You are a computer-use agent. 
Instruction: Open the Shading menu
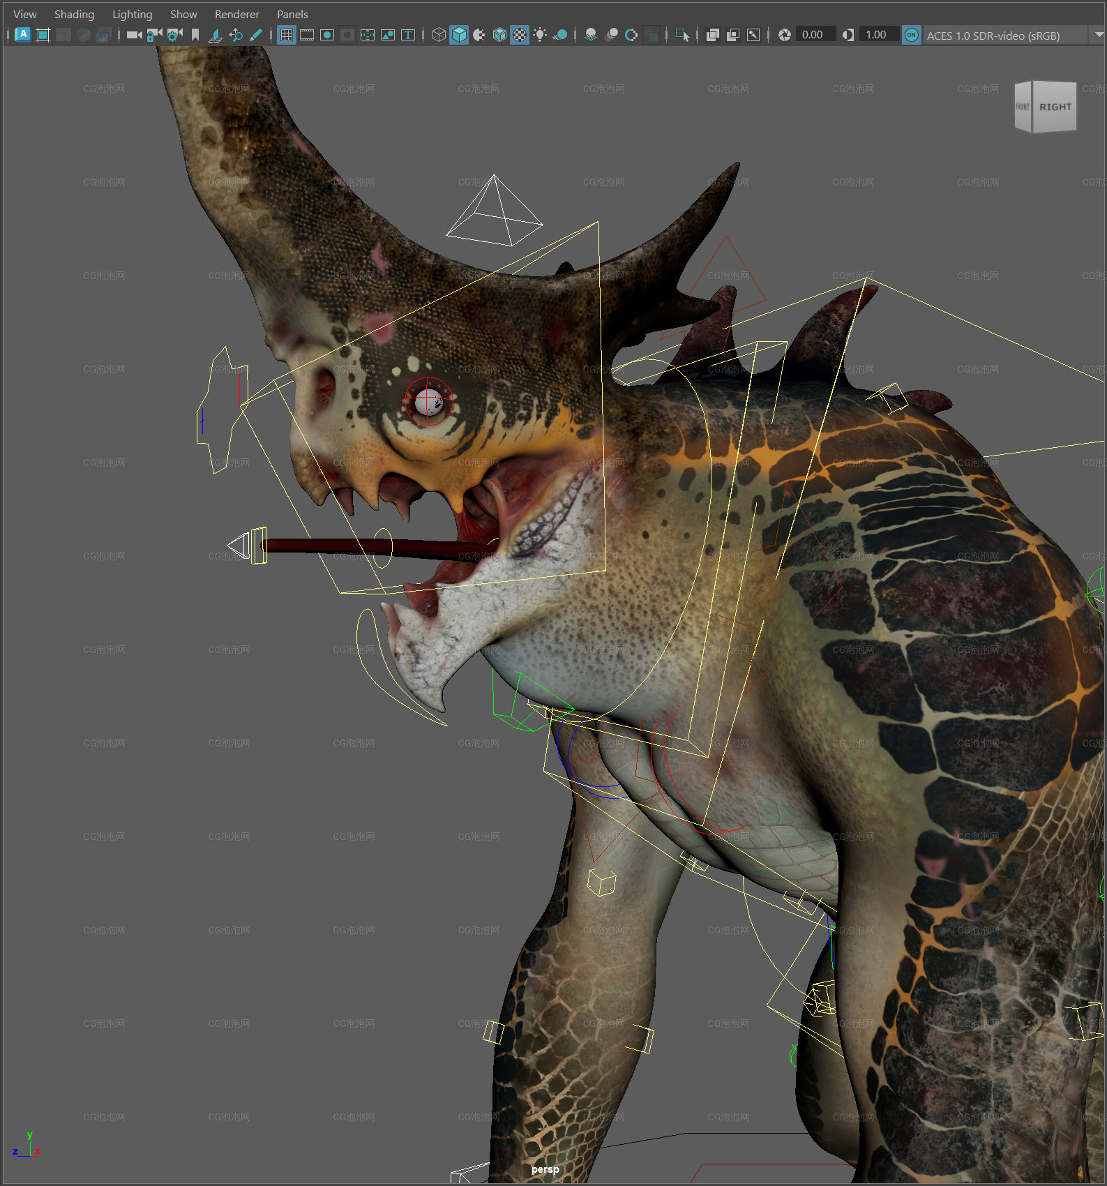(74, 14)
